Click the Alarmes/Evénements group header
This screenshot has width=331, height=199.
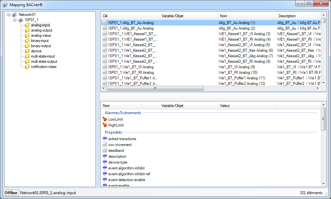(x=123, y=113)
